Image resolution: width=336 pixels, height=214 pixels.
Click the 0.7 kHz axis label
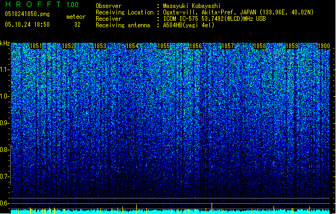coord(5,177)
